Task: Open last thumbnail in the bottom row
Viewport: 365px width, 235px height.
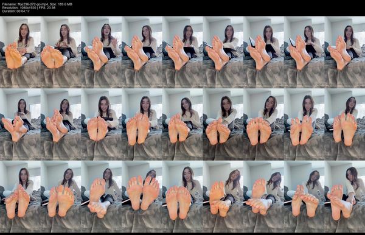Action: point(345,197)
